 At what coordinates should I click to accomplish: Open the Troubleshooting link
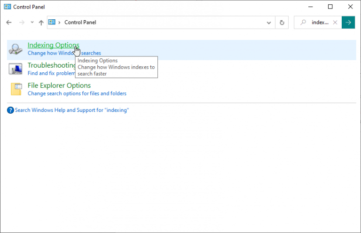[52, 65]
